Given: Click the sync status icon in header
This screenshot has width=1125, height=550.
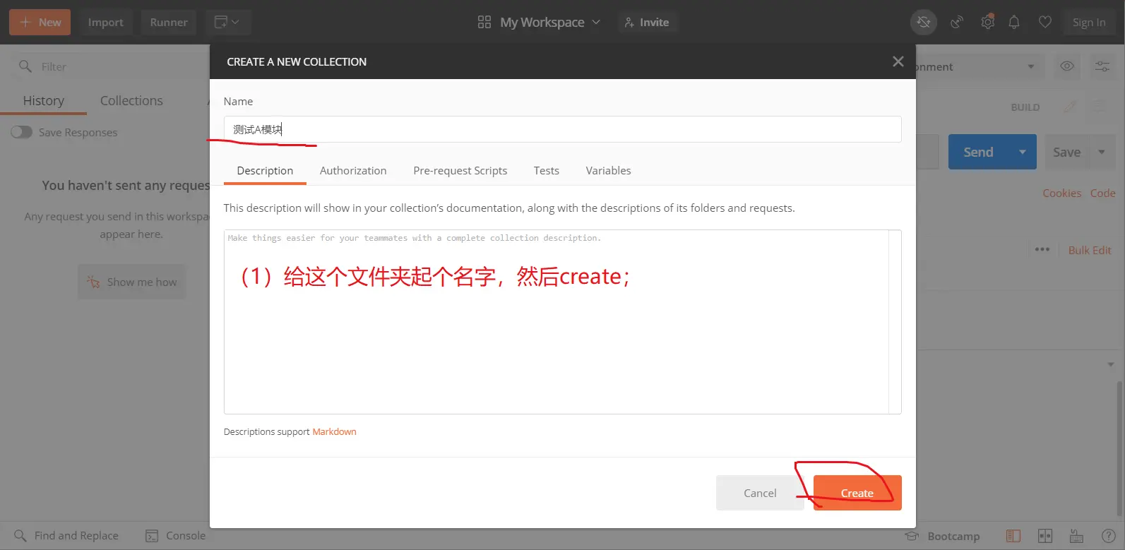Looking at the screenshot, I should click(x=923, y=23).
